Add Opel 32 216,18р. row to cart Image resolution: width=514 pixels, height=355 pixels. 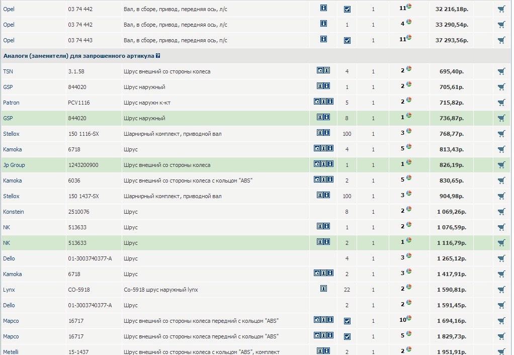point(501,9)
